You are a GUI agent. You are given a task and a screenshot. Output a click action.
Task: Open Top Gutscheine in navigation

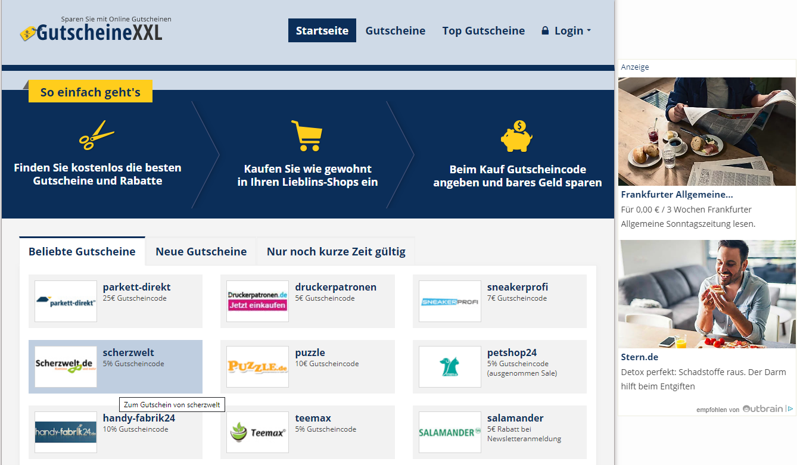(x=483, y=31)
